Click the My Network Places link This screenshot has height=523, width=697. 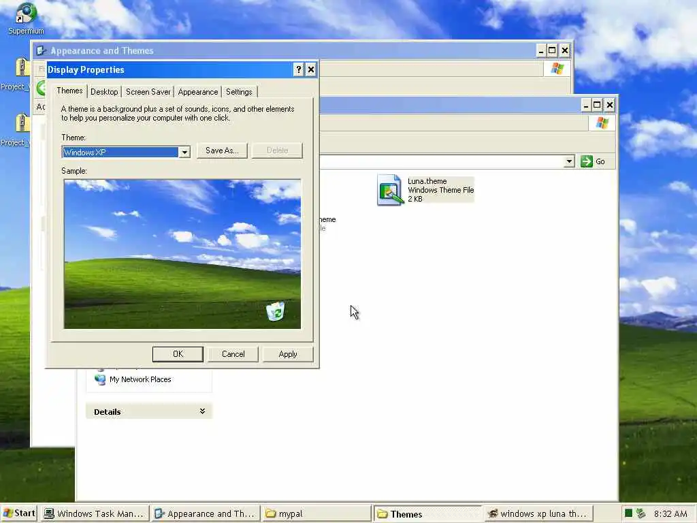click(x=140, y=379)
